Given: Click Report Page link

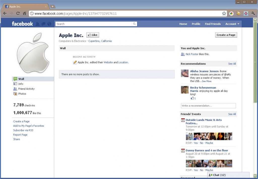Looking at the screenshot, I should 20,135.
